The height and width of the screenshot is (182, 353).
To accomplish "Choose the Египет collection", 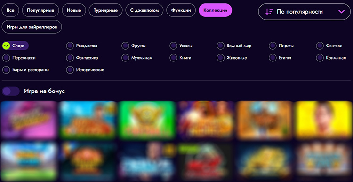I will click(281, 58).
